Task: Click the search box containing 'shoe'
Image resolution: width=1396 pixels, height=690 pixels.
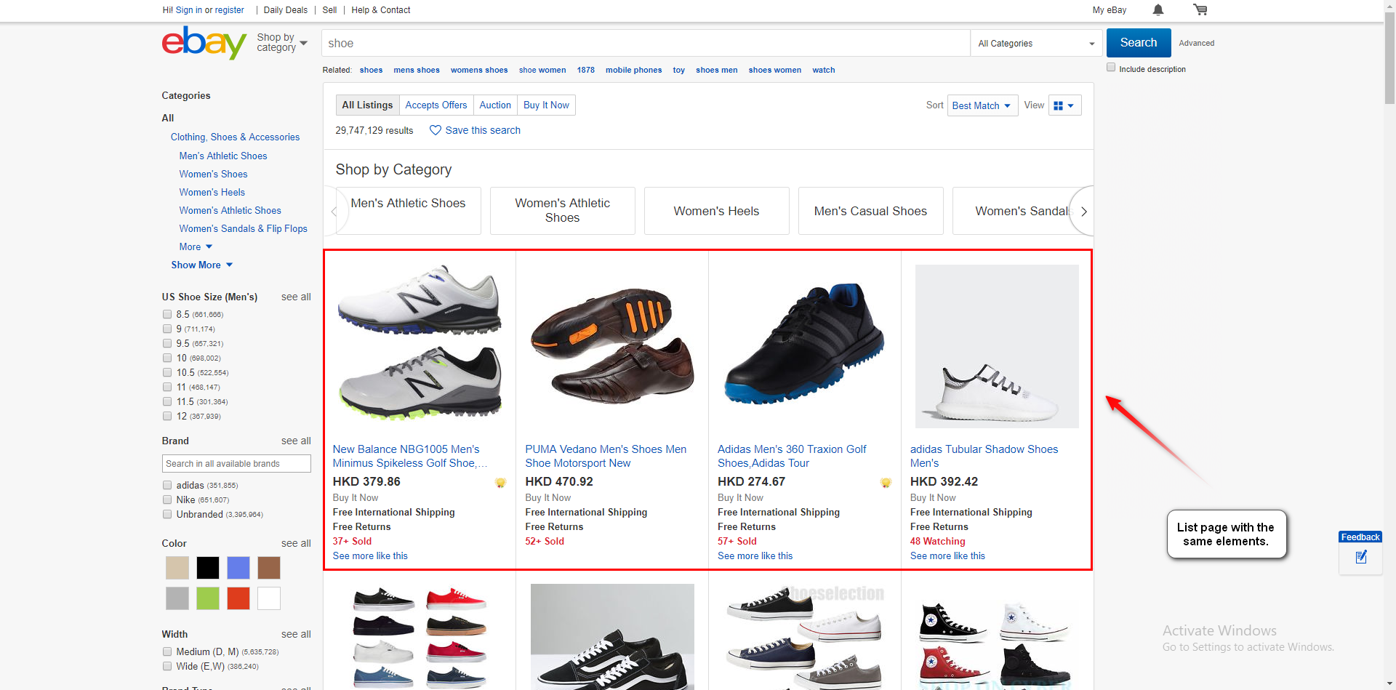Action: click(x=646, y=43)
